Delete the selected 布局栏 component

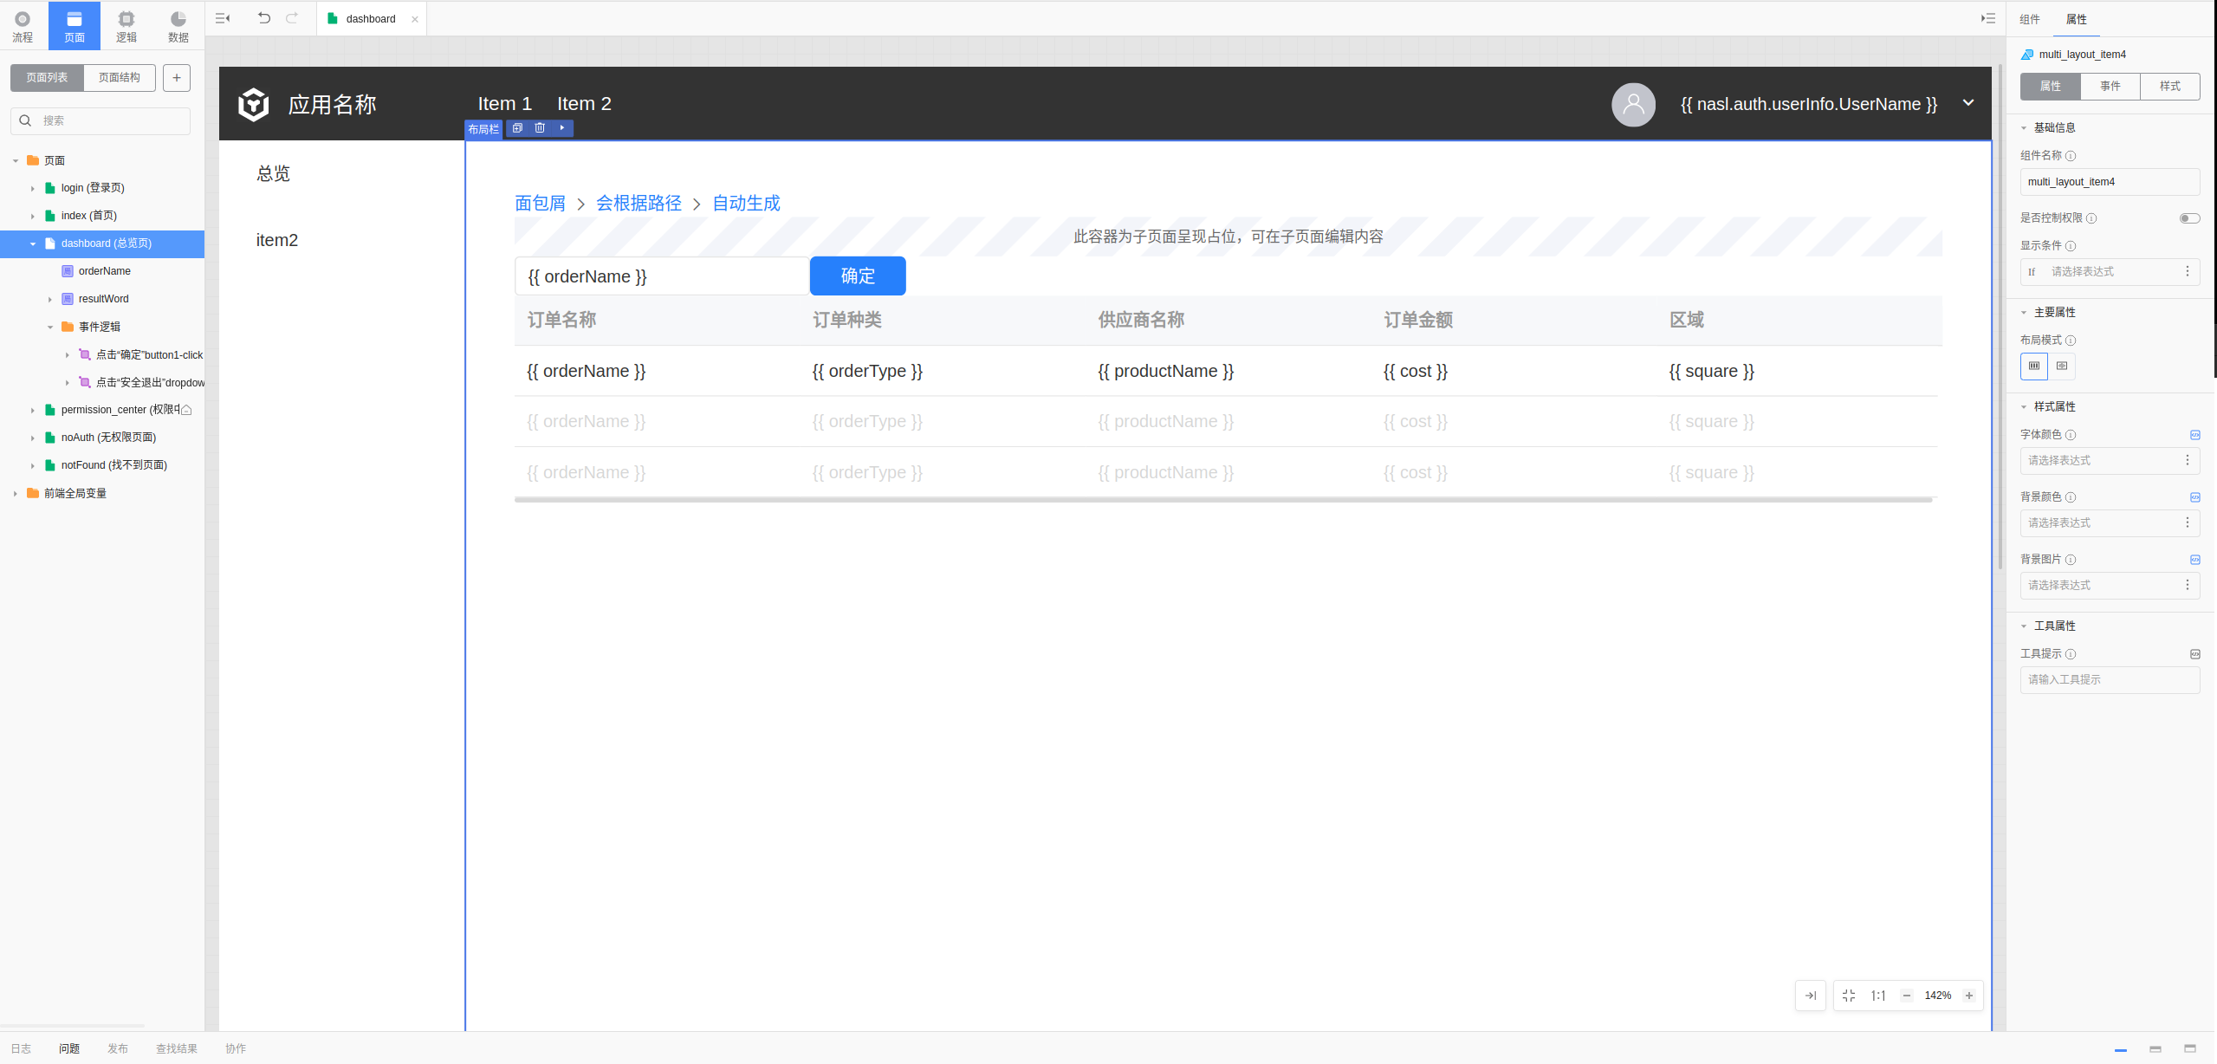(x=540, y=128)
